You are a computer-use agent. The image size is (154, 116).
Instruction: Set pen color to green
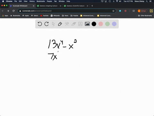click(107, 24)
